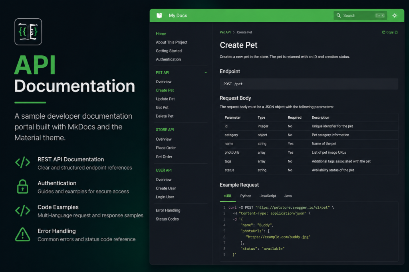Click the Copy button text
The image size is (409, 272).
click(x=390, y=32)
